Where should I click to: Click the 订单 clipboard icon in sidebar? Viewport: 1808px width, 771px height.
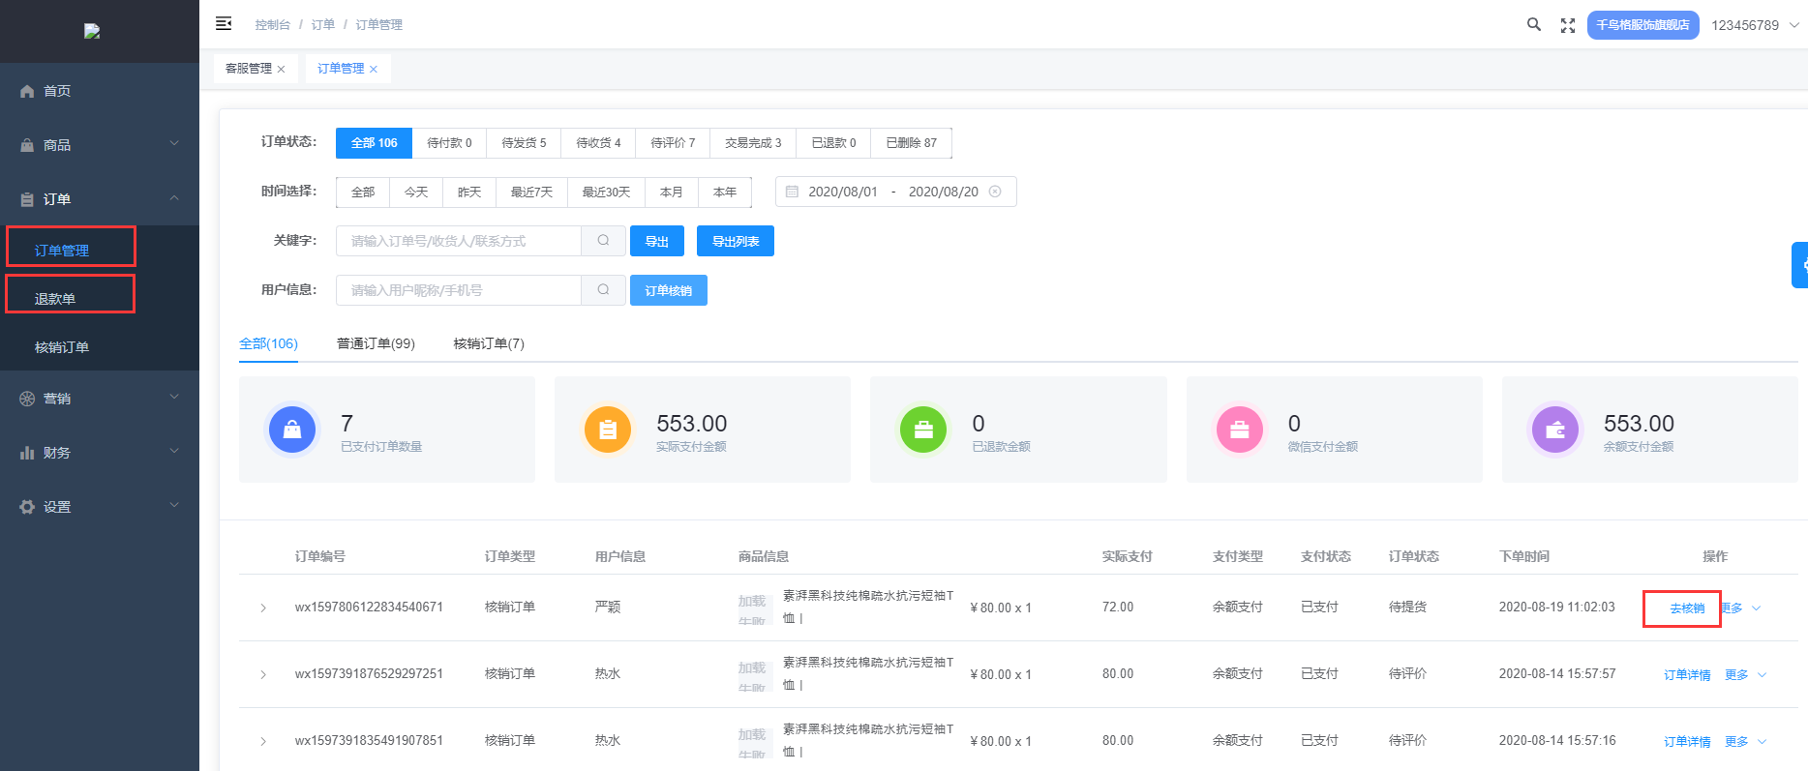(27, 199)
